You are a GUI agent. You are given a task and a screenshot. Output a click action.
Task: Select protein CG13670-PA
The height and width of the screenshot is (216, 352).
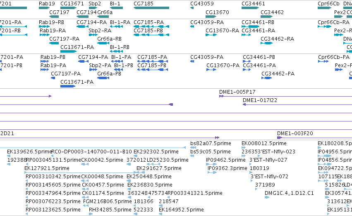(223, 66)
